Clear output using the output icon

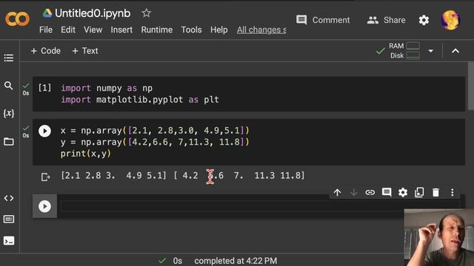[x=45, y=177]
